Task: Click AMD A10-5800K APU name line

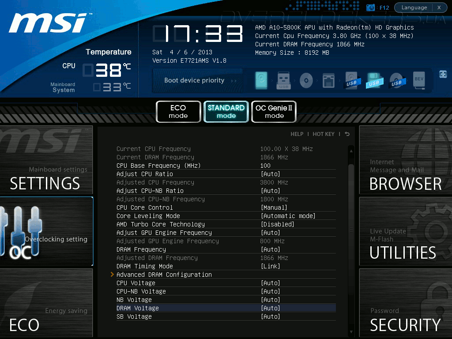Action: click(x=335, y=27)
